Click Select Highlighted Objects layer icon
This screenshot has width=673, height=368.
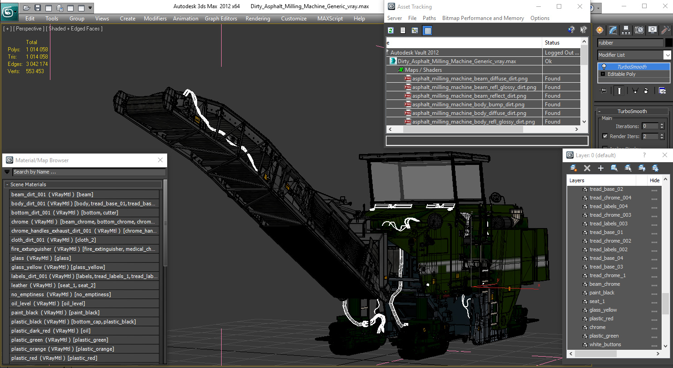point(614,168)
